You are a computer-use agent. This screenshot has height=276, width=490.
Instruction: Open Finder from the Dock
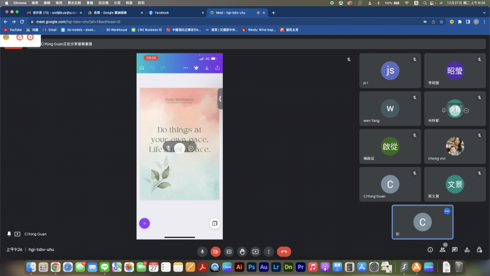(x=31, y=267)
